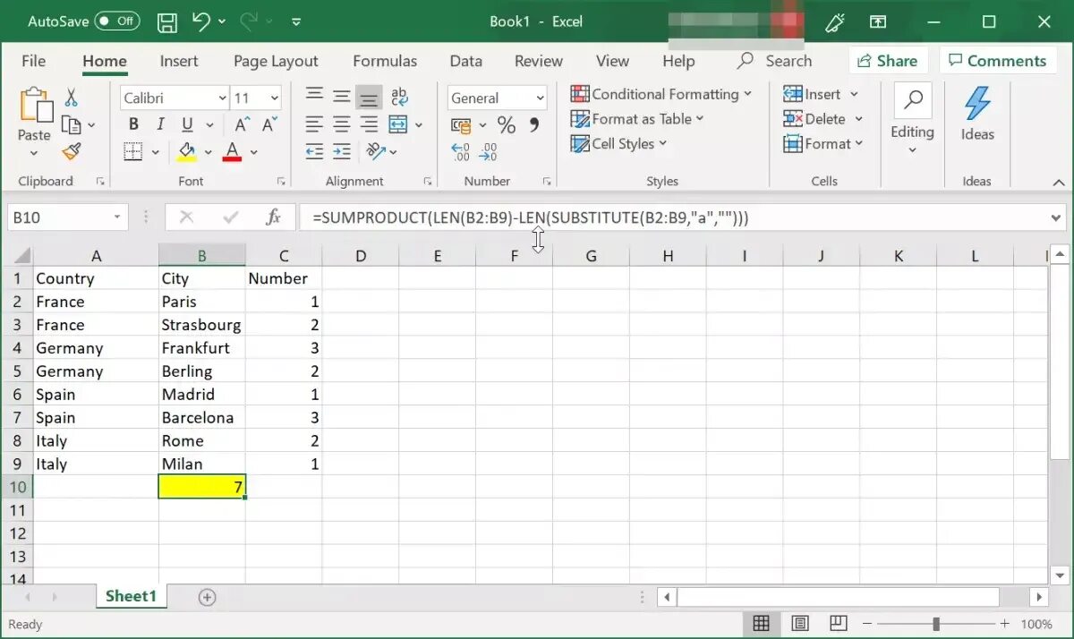Switch to Page Layout tab
Viewport: 1074px width, 639px height.
point(276,61)
